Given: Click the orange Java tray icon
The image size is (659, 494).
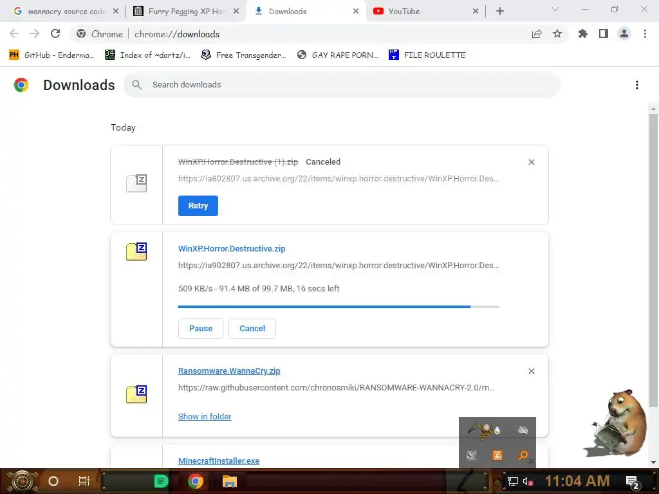Looking at the screenshot, I should coord(497,455).
